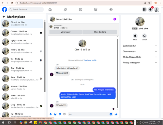Choose a GIF icon in composer

[x=65, y=114]
